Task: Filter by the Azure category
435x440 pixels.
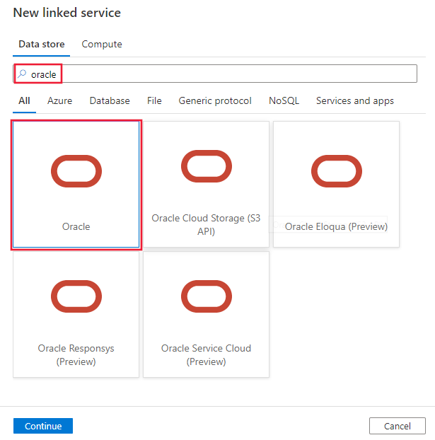Action: click(x=59, y=100)
